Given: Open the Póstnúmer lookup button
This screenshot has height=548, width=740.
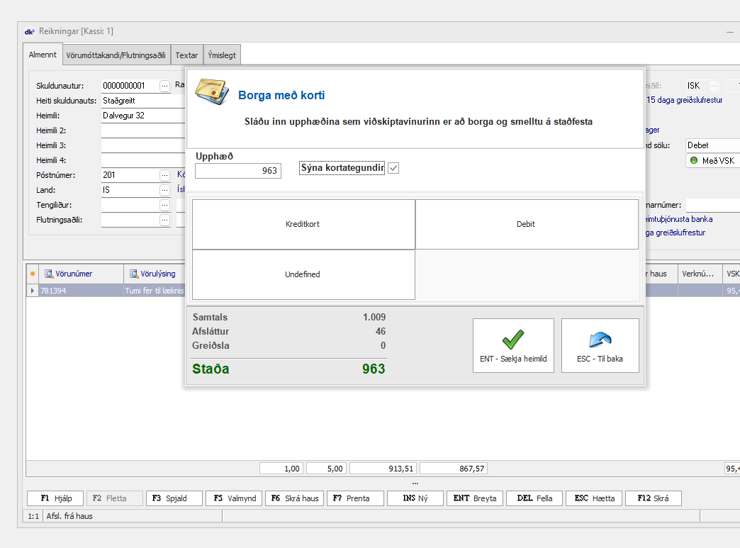Looking at the screenshot, I should (x=164, y=175).
